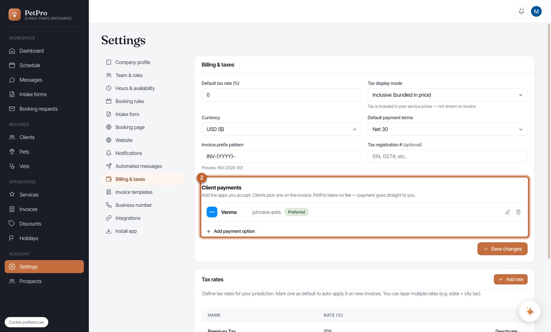Click the Discounts tag icon in sidebar
Screen dimensions: 551x332
point(12,223)
